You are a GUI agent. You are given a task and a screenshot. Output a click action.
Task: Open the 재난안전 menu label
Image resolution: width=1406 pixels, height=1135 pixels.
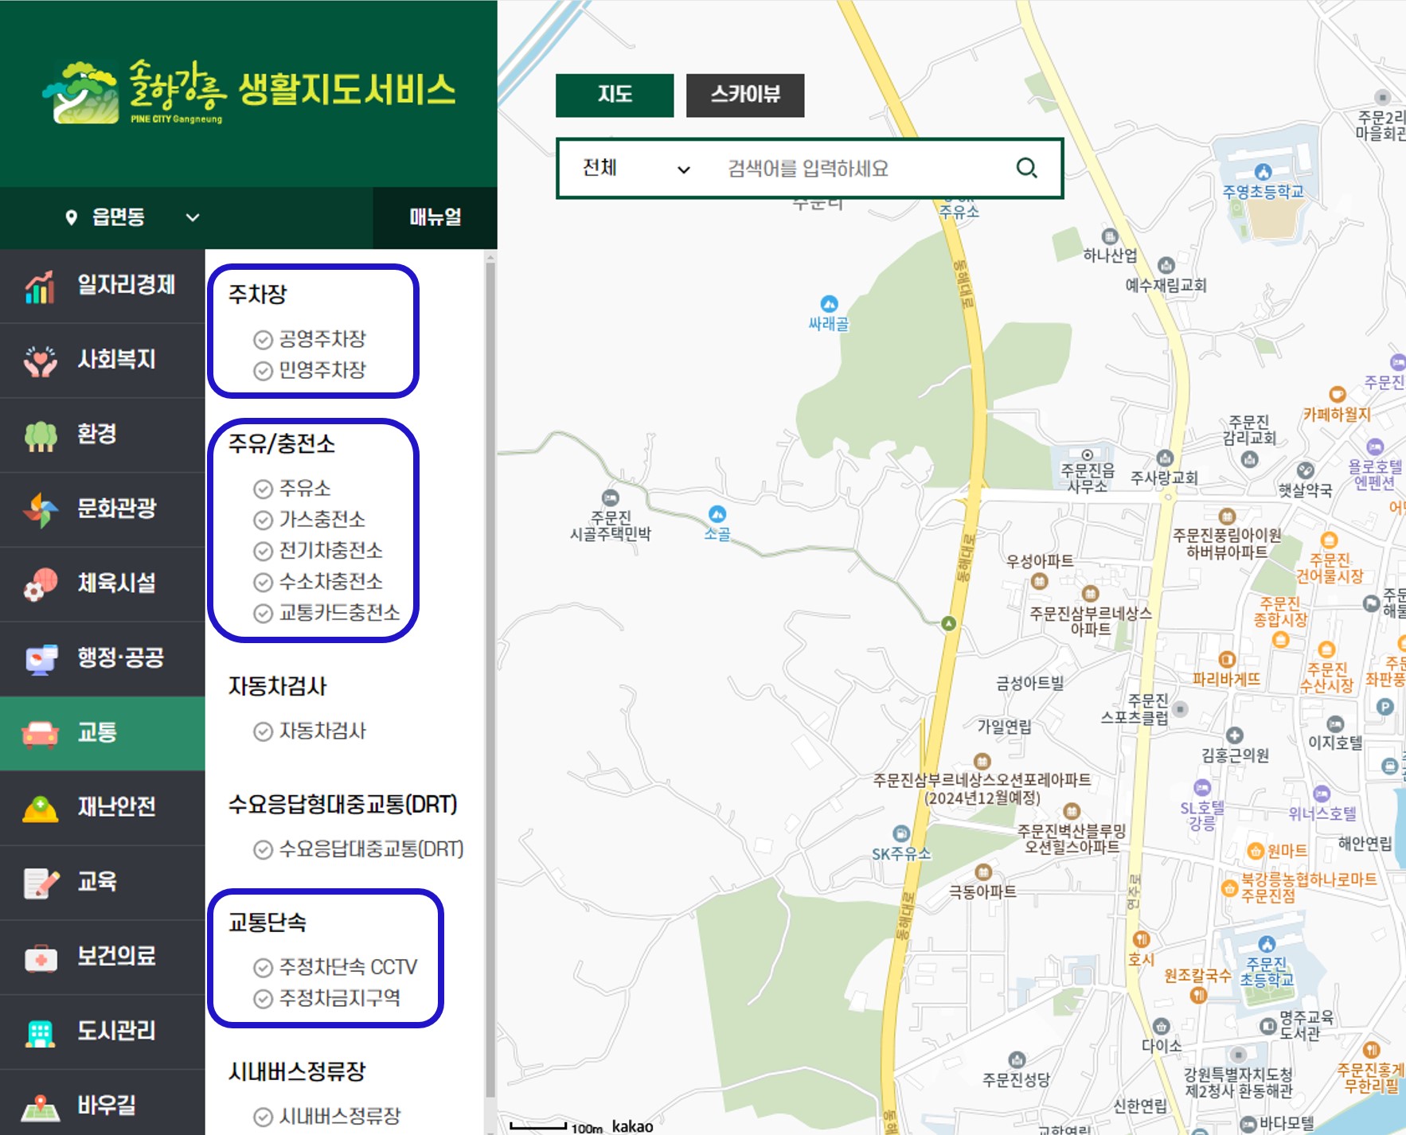pos(116,807)
